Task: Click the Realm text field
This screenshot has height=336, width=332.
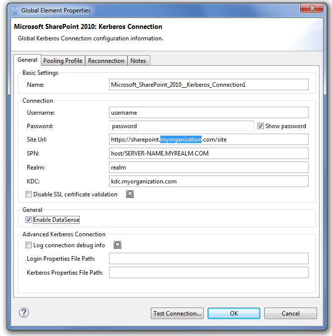Action: point(209,168)
